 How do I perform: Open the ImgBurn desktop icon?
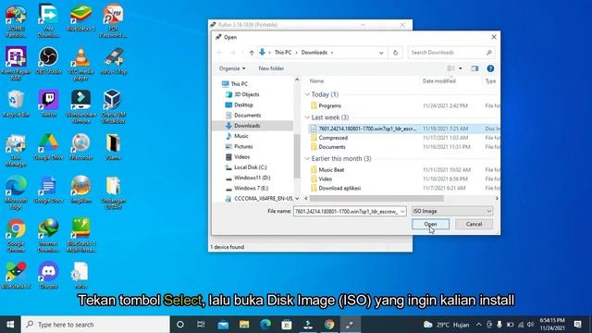[x=80, y=190]
